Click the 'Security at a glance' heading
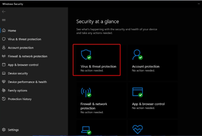The width and height of the screenshot is (202, 136). click(97, 21)
